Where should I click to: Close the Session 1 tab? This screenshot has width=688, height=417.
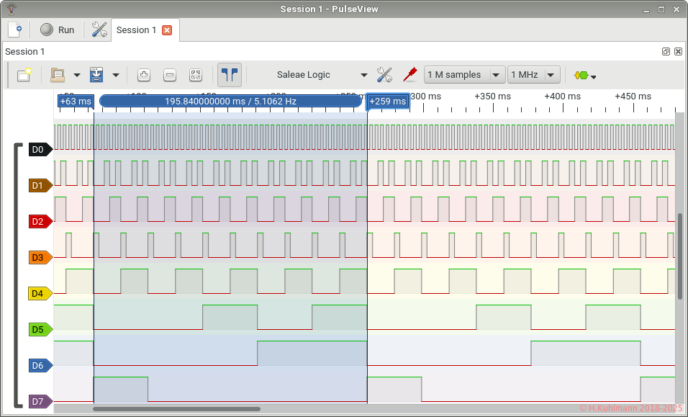pyautogui.click(x=167, y=30)
